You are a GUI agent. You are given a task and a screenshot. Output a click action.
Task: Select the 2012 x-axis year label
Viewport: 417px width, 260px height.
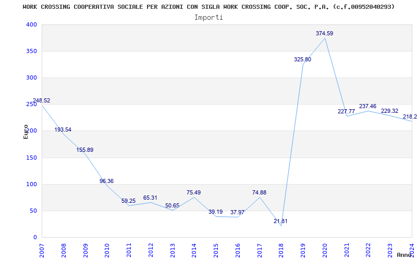[x=151, y=250]
